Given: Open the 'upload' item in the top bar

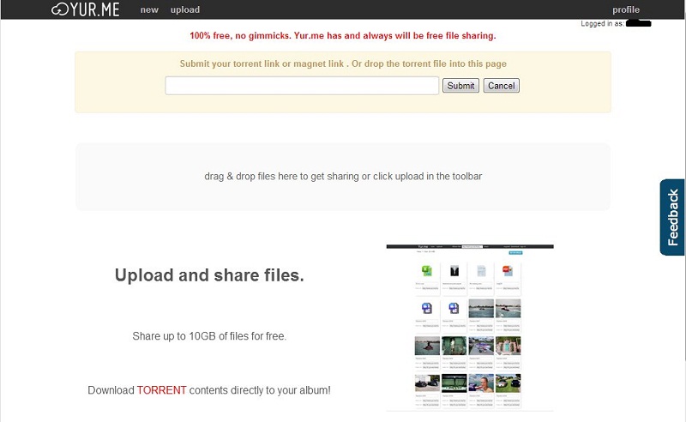Looking at the screenshot, I should (185, 9).
